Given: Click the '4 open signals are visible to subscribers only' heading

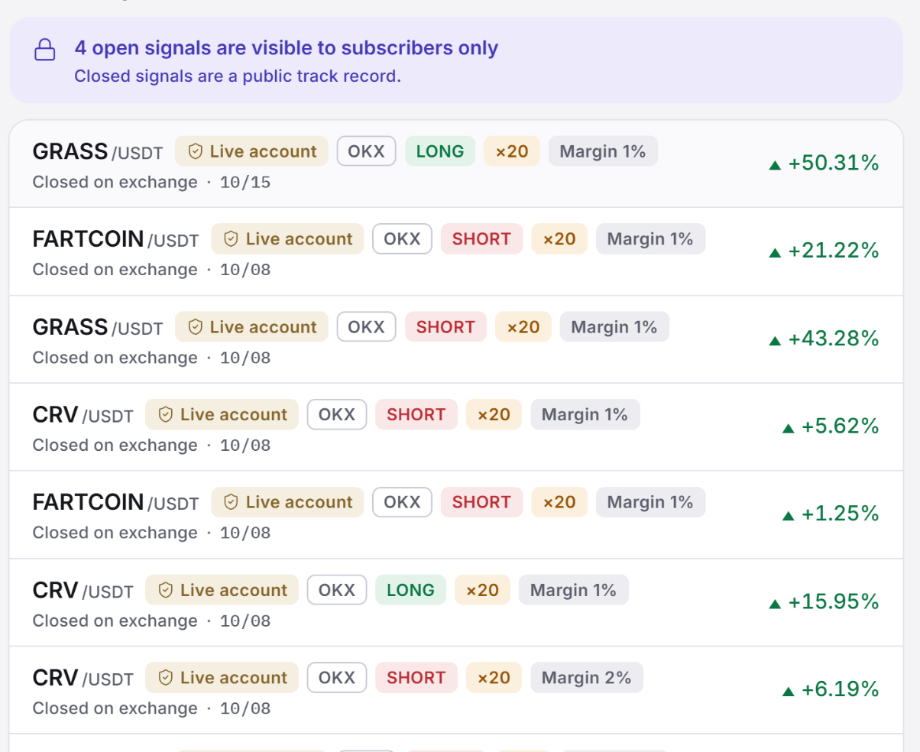Looking at the screenshot, I should [287, 48].
